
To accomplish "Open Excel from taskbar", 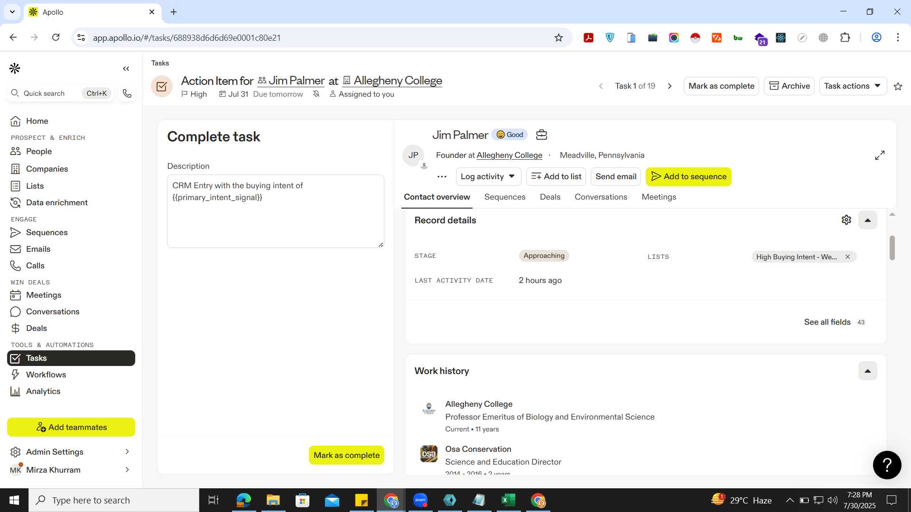I will point(509,500).
